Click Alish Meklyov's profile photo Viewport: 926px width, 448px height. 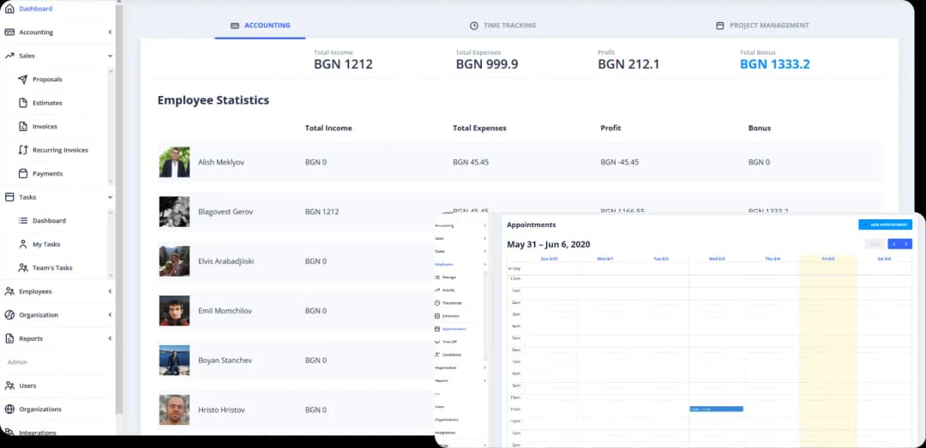(x=174, y=162)
